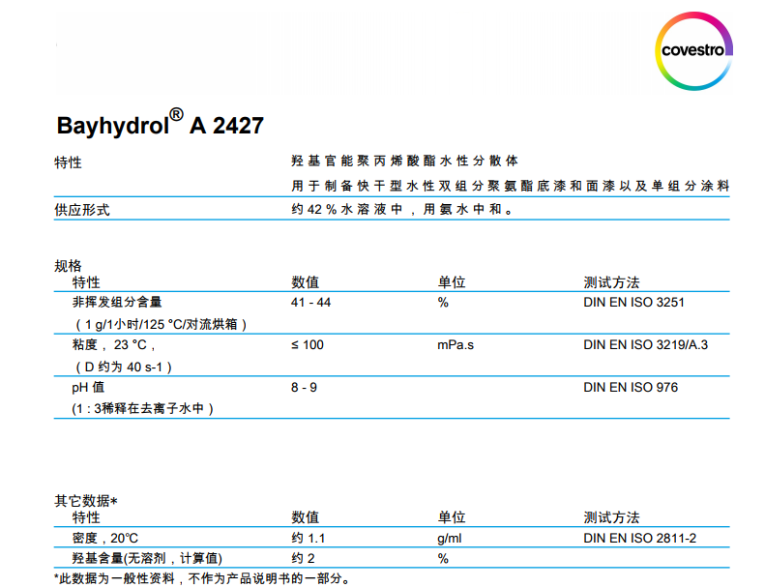765x588 pixels.
Task: Click the 8 - 9 pH value
Action: [x=304, y=388]
